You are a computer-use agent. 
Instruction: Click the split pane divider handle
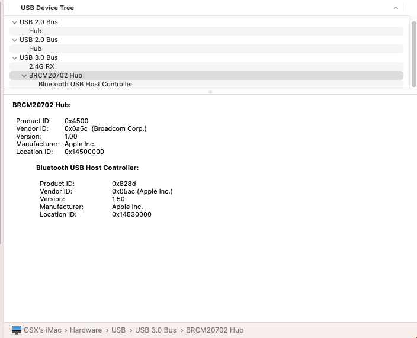pyautogui.click(x=210, y=92)
